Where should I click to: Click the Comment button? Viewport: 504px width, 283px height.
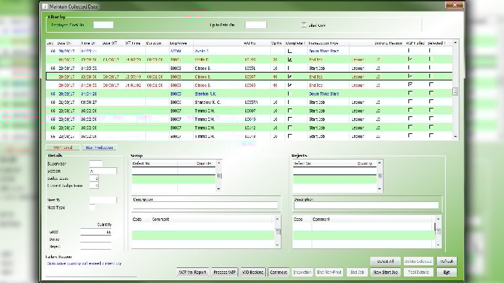click(278, 271)
